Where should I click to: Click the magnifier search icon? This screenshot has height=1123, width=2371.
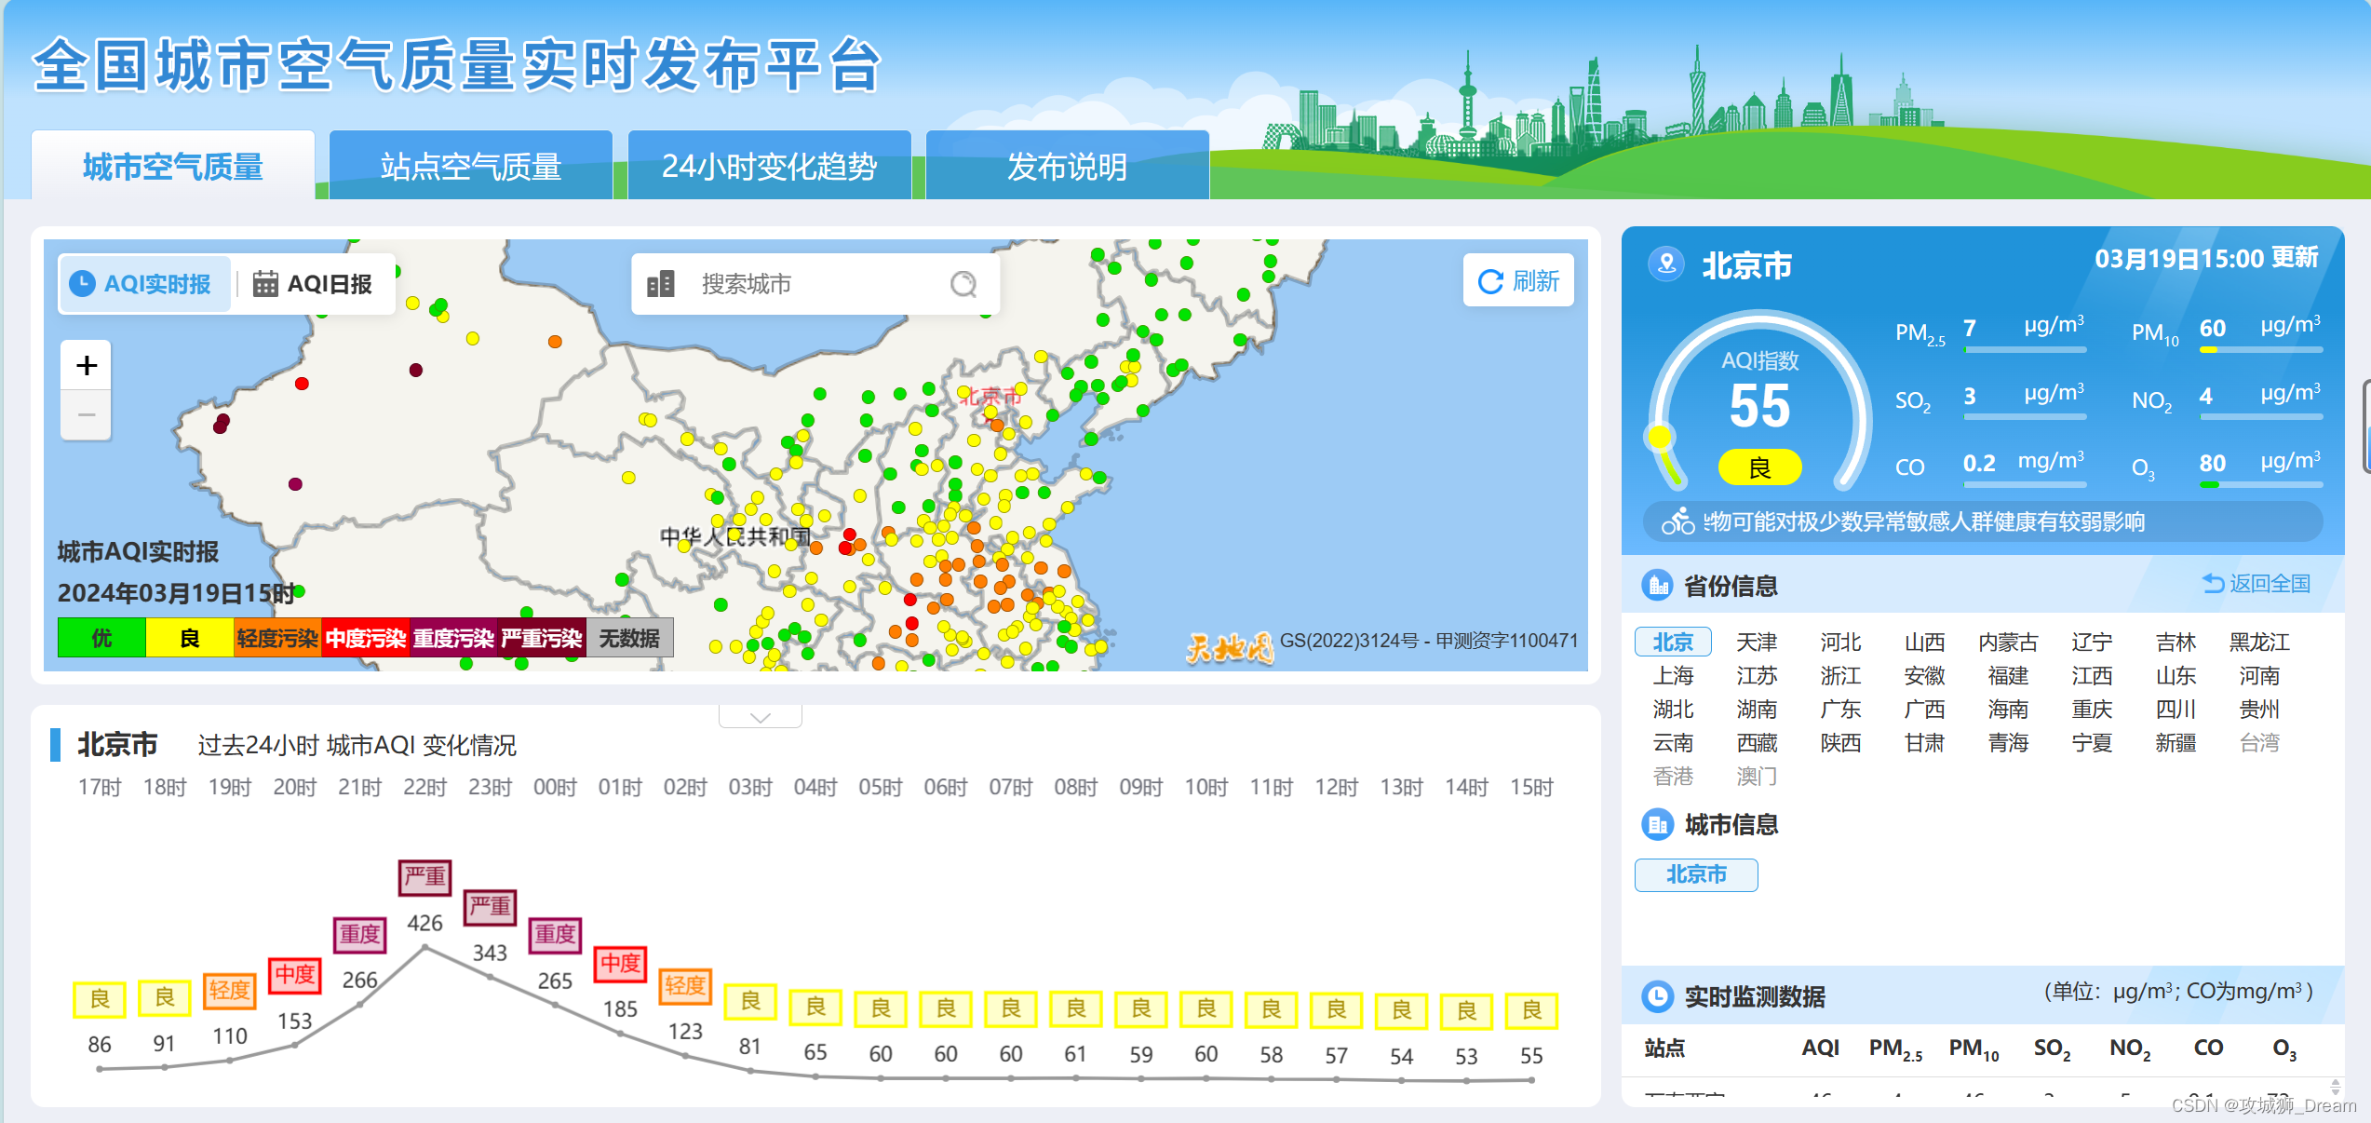pyautogui.click(x=963, y=284)
